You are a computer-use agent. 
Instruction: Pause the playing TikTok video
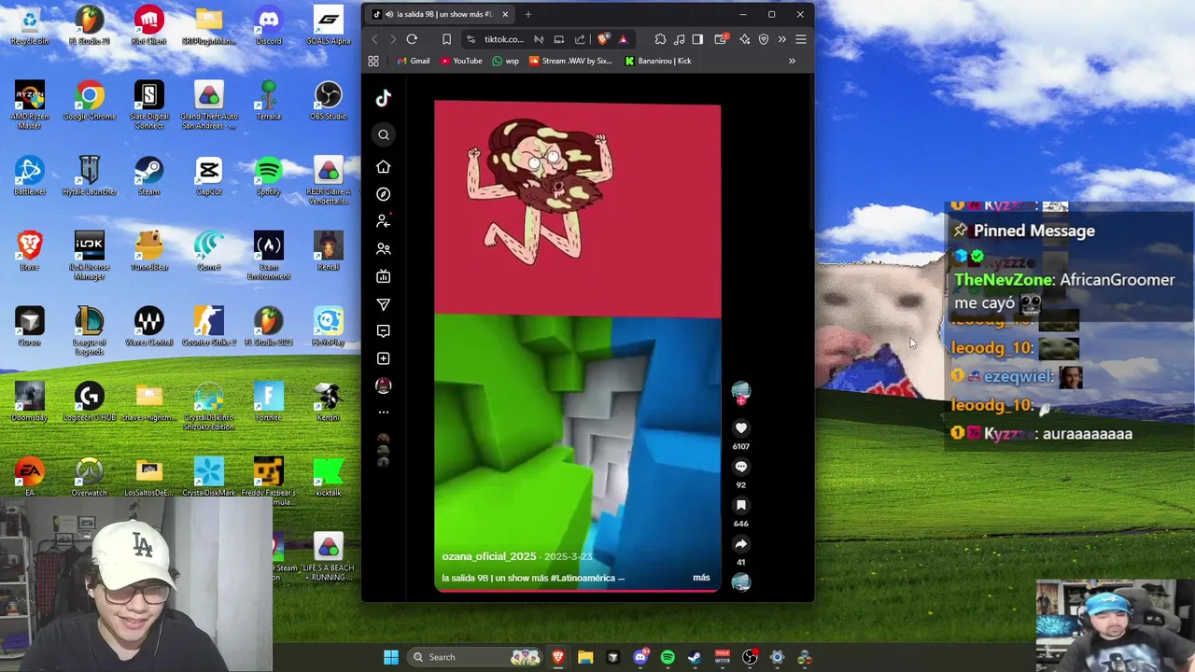(577, 345)
